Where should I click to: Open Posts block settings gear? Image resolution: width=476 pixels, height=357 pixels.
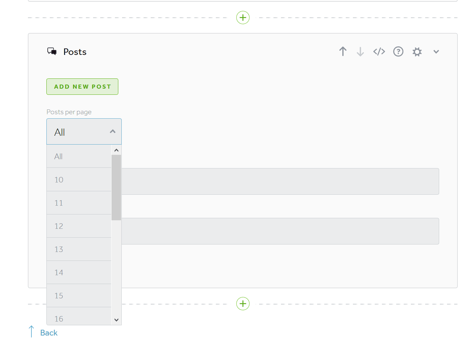coord(417,52)
